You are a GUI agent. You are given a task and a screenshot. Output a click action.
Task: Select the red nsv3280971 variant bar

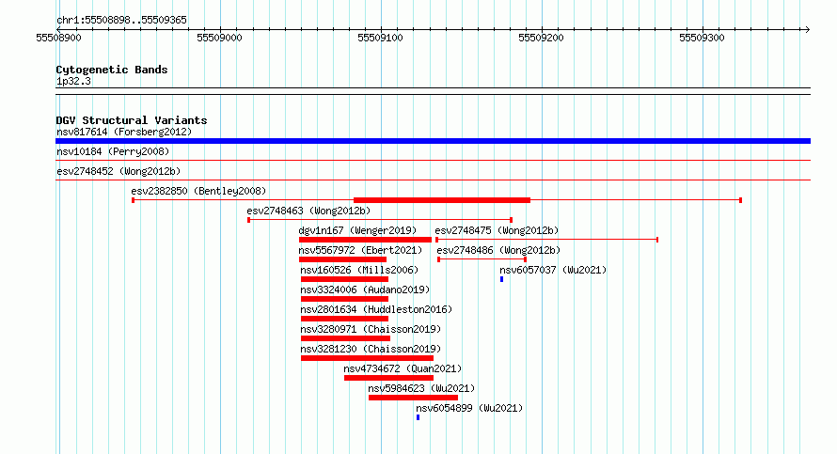click(345, 338)
